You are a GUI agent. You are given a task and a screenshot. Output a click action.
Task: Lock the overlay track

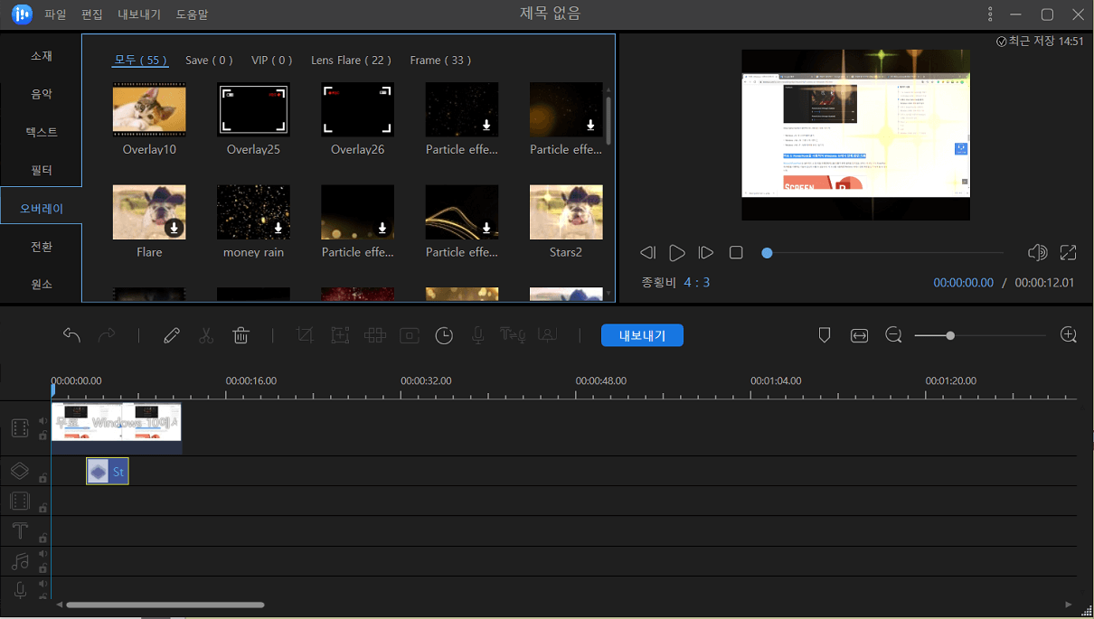click(x=42, y=478)
